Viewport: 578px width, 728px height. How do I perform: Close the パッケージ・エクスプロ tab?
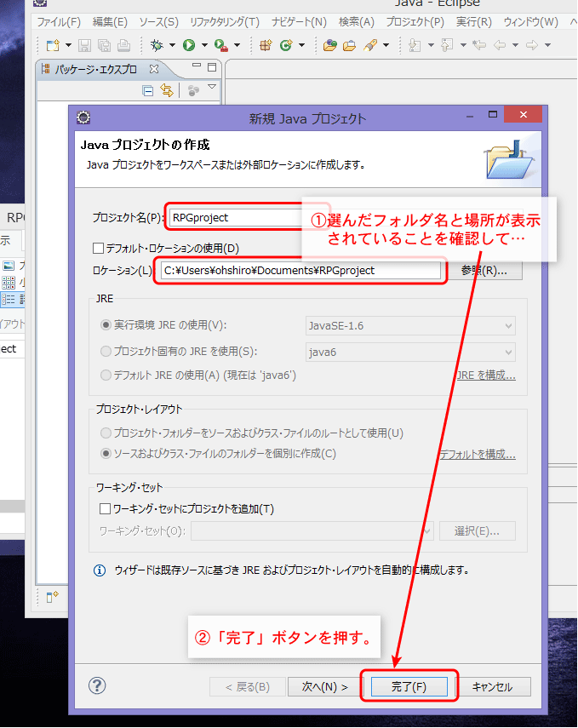(x=154, y=69)
